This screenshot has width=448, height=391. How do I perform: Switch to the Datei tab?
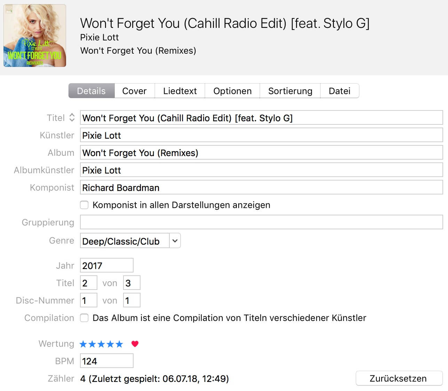339,91
